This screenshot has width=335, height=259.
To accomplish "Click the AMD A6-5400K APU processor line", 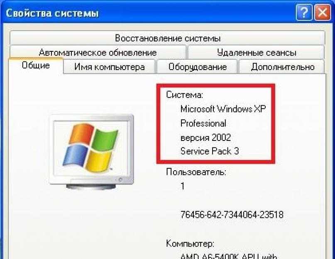I will coord(229,256).
